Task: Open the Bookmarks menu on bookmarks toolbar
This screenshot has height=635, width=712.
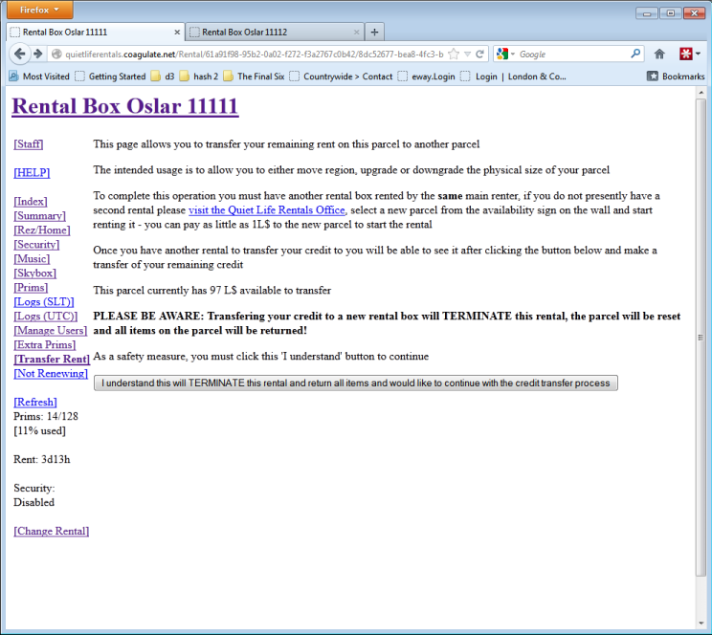Action: (x=676, y=77)
